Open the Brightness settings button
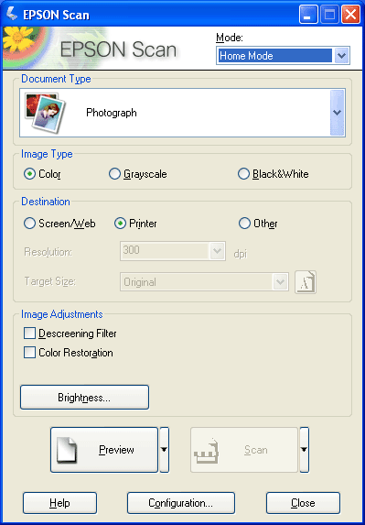 point(84,398)
